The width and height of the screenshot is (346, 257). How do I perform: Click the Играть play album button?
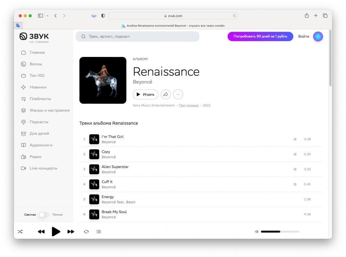(x=145, y=94)
